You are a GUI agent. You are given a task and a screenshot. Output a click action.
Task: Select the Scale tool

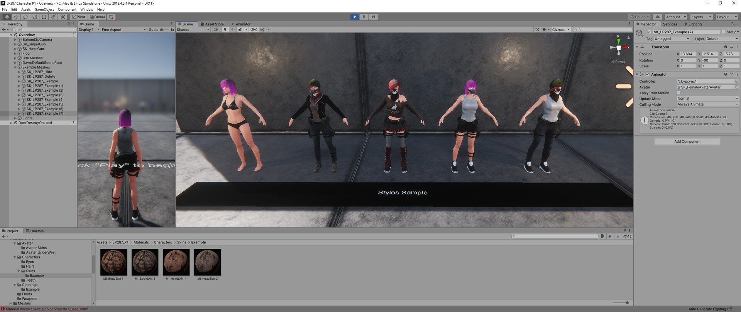tap(35, 17)
